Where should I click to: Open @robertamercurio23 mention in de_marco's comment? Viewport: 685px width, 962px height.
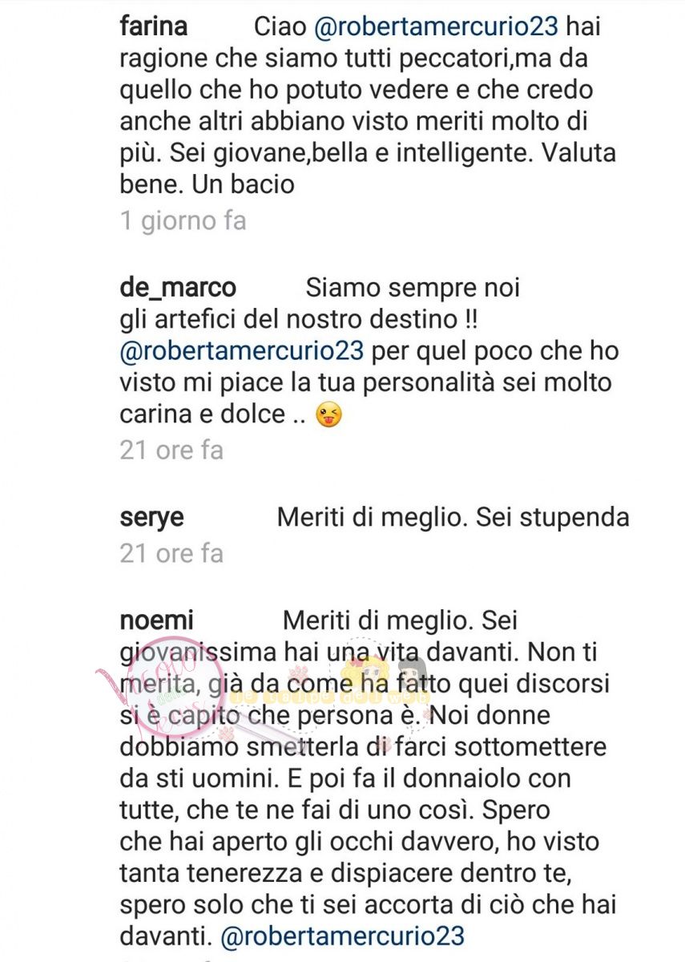pyautogui.click(x=240, y=354)
